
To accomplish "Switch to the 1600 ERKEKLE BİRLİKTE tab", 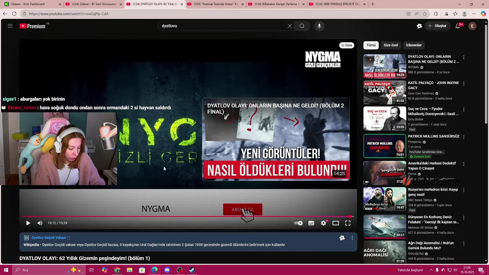I will tap(337, 4).
